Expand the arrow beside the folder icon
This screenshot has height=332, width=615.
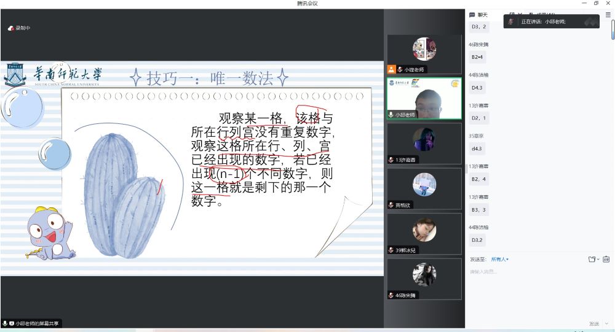coord(598,259)
